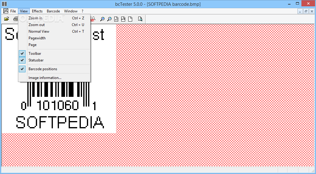Click the document icon left of File menu
The width and height of the screenshot is (316, 174).
[x=6, y=11]
